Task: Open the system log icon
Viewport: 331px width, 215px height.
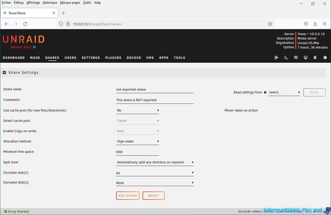Action: coord(315,58)
